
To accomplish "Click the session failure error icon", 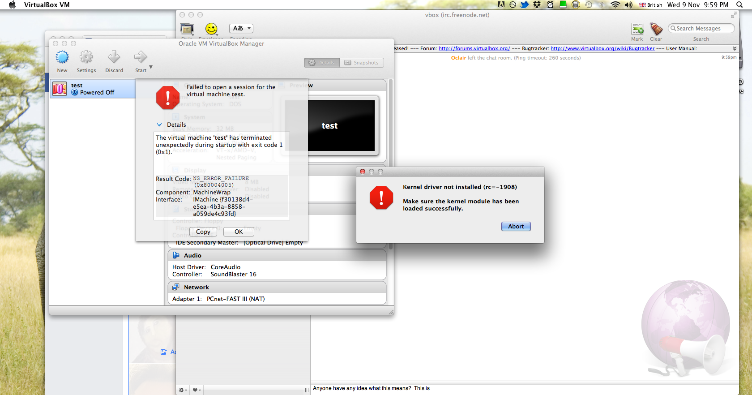I will (168, 98).
